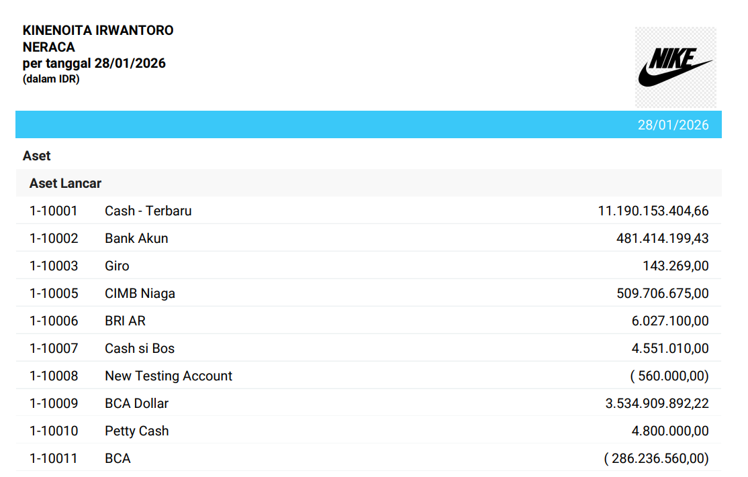
Task: Click account code 1-10002
Action: click(54, 238)
